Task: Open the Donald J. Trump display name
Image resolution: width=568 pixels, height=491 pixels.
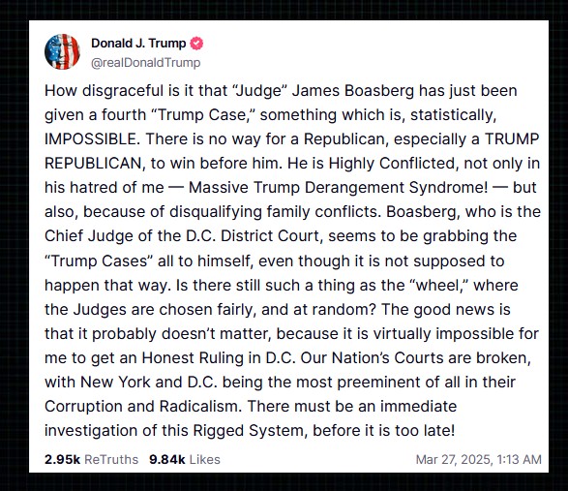Action: coord(138,44)
